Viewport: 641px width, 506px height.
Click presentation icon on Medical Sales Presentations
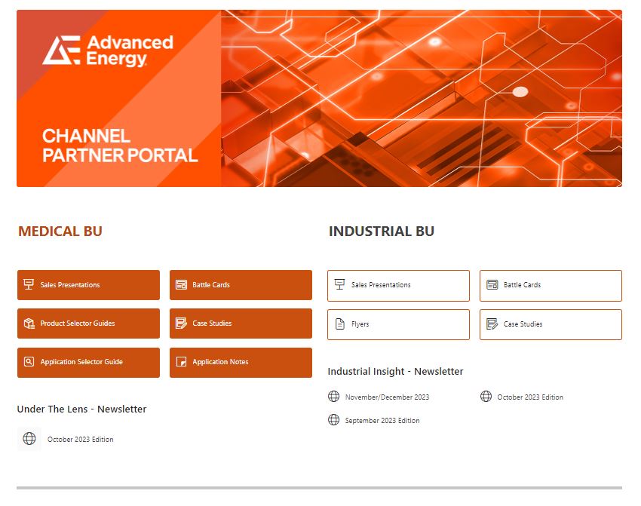29,284
